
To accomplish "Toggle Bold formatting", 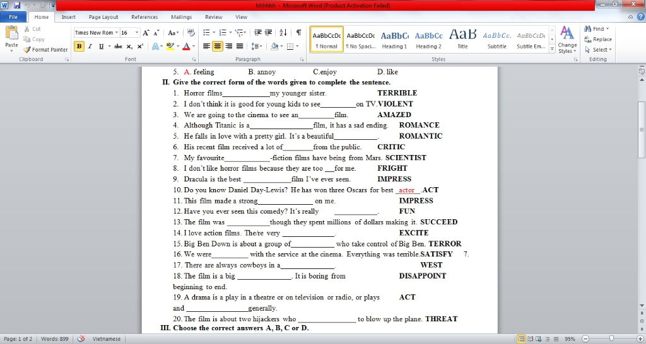I will click(79, 47).
